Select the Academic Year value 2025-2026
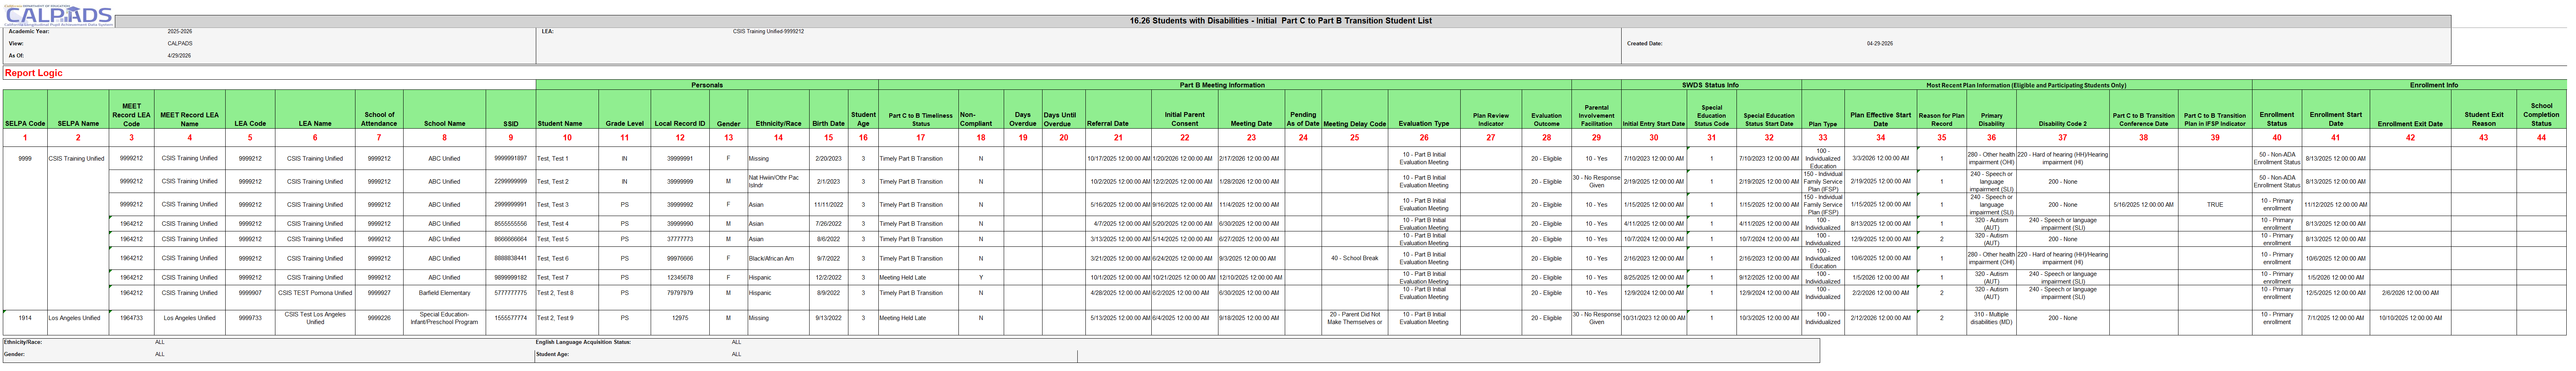This screenshot has height=371, width=2576. point(180,32)
